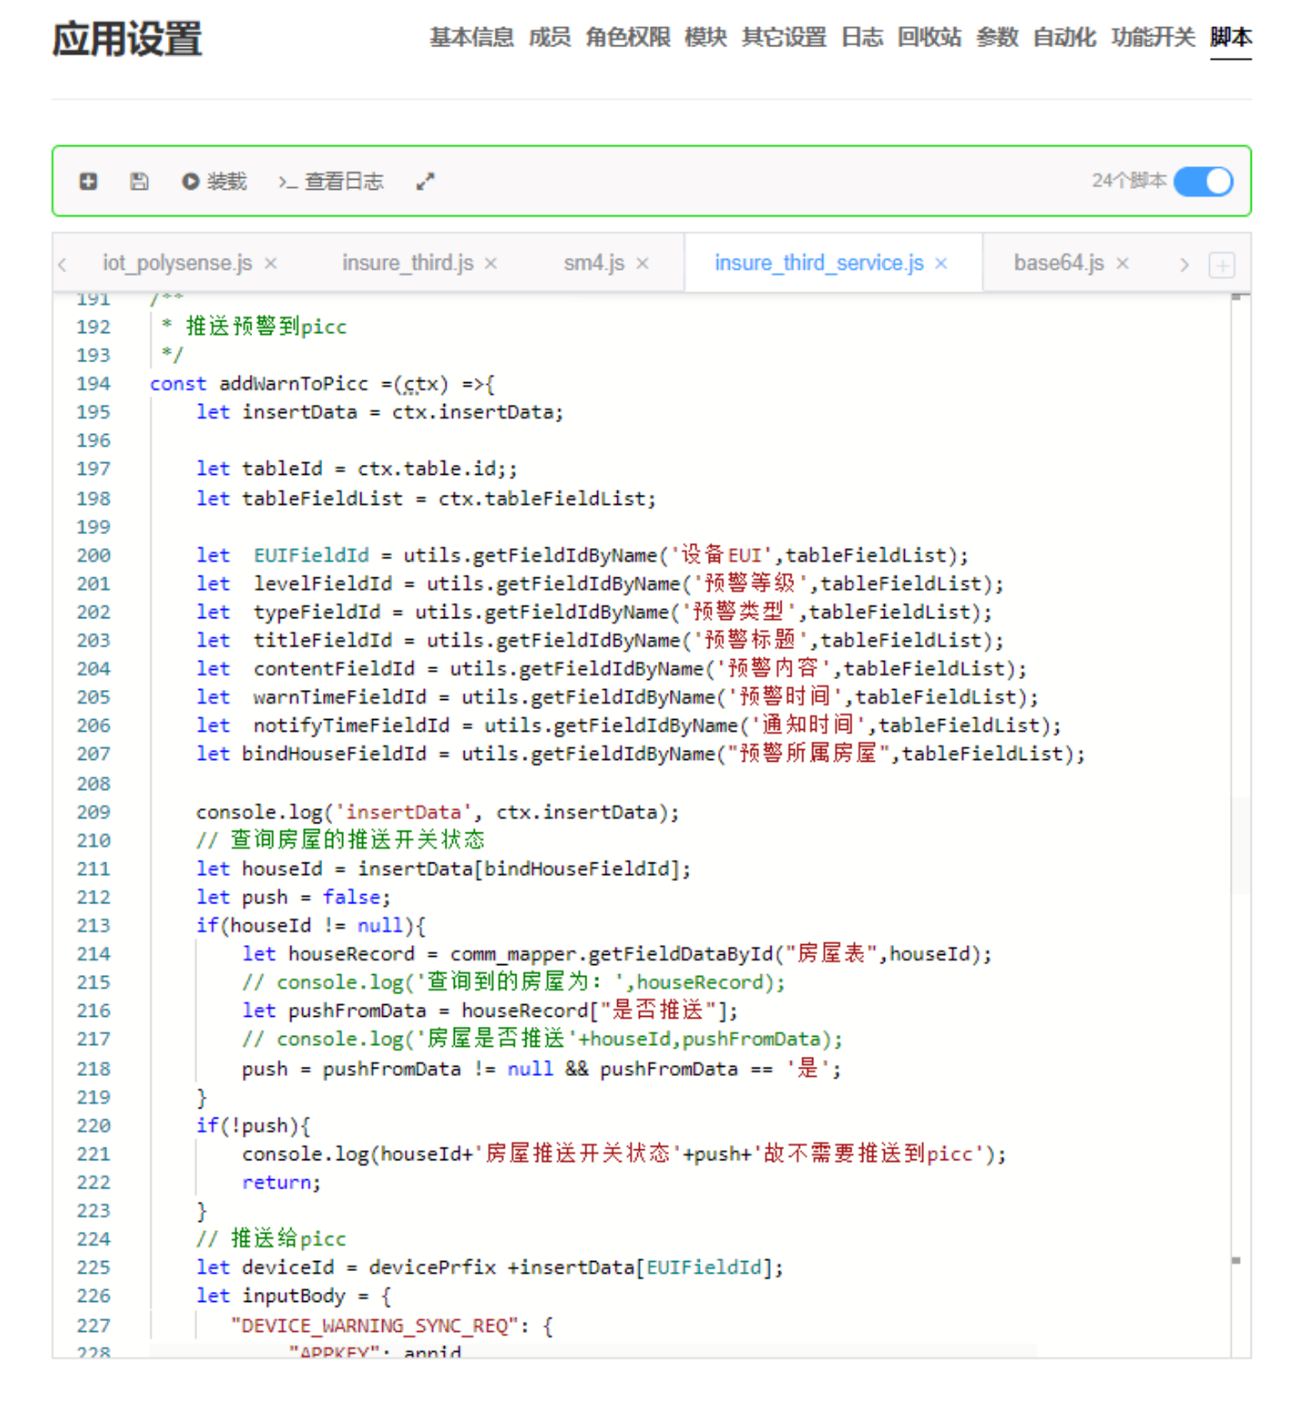
Task: Click on 'let deviceId' on line 225
Action: point(265,1268)
